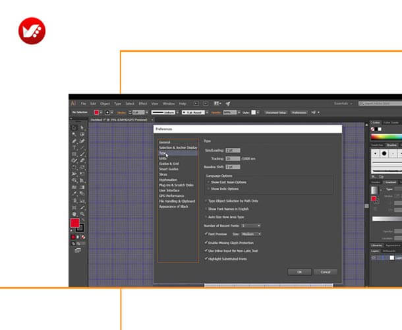Click the Illustrator Ai logo icon
Screen dimensions: 402x330
[73, 103]
